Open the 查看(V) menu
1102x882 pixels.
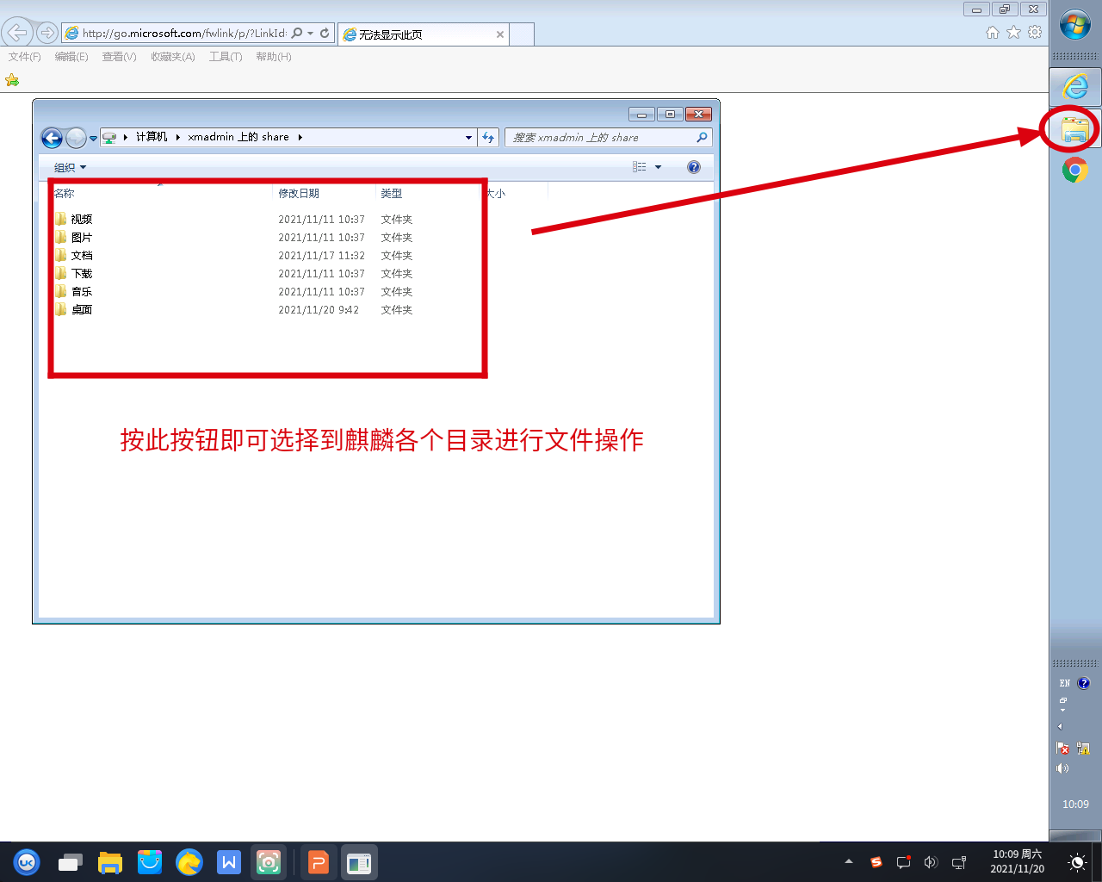click(119, 57)
